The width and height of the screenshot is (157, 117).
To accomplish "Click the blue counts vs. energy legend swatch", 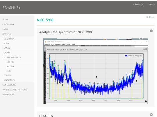I will pos(126,56).
